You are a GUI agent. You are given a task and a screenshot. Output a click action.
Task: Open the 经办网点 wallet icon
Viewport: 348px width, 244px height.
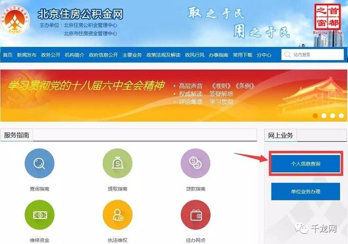coord(196,215)
